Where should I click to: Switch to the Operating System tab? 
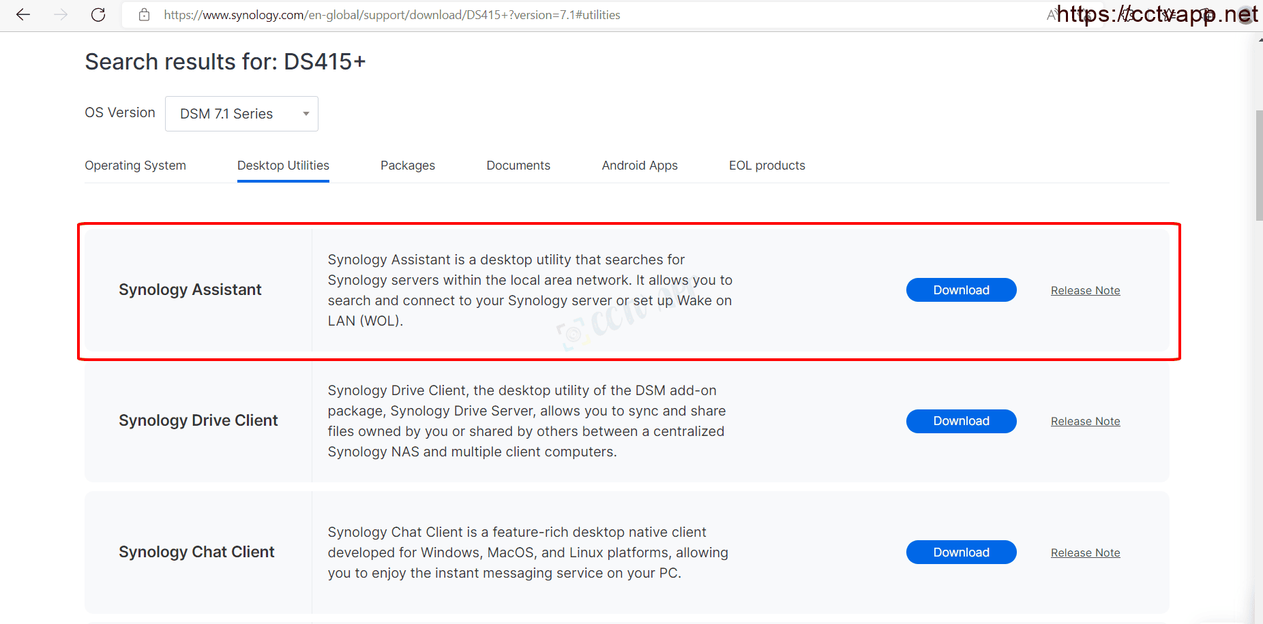click(135, 166)
